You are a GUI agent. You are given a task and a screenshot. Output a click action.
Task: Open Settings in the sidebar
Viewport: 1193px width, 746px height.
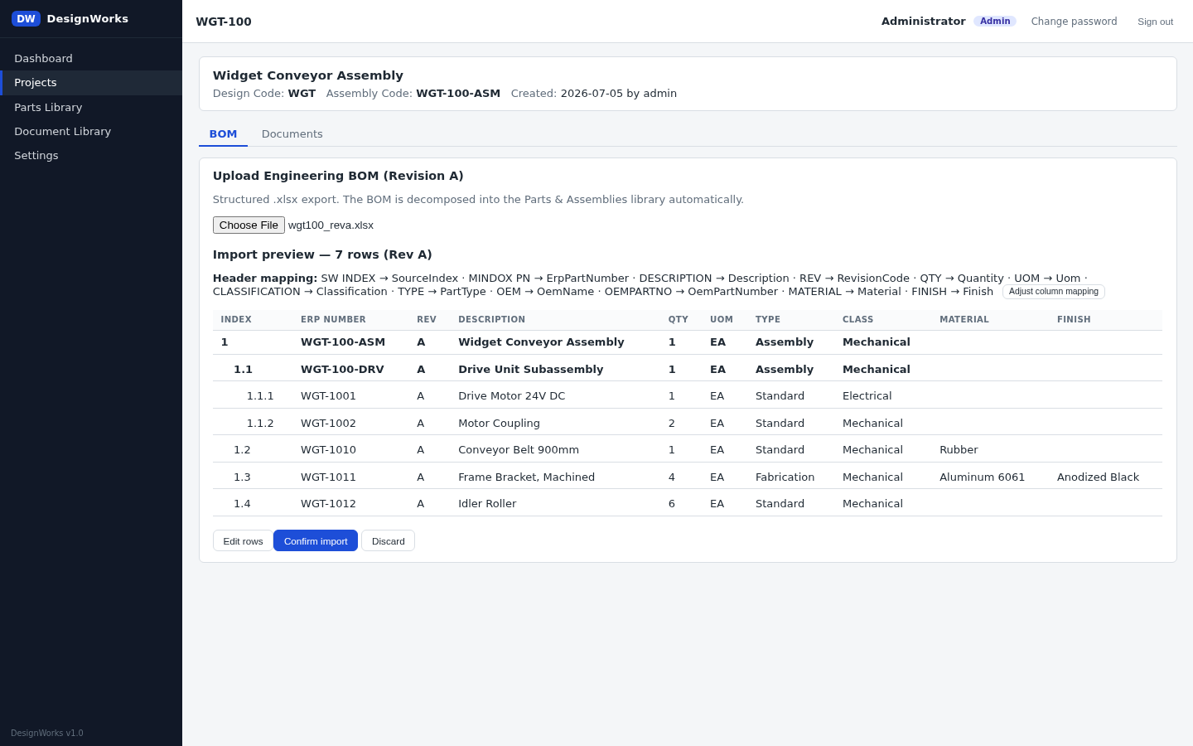click(91, 155)
